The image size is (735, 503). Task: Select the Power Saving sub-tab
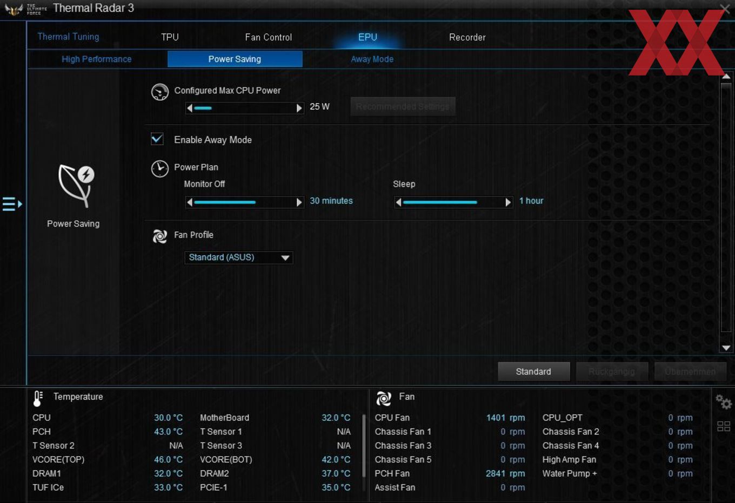(x=235, y=59)
